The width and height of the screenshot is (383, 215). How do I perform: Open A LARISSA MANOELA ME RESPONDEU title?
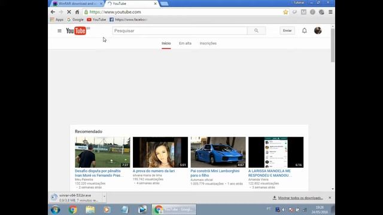click(x=270, y=173)
